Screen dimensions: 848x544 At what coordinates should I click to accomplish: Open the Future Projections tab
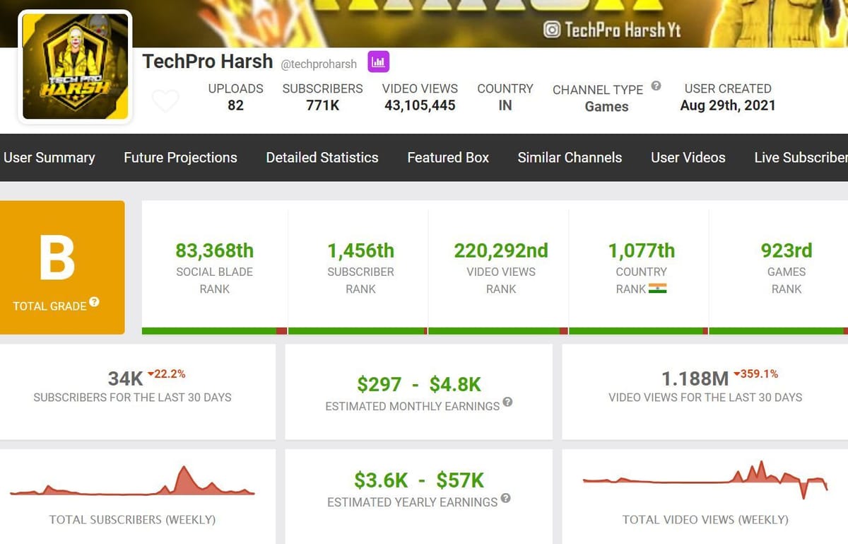180,158
